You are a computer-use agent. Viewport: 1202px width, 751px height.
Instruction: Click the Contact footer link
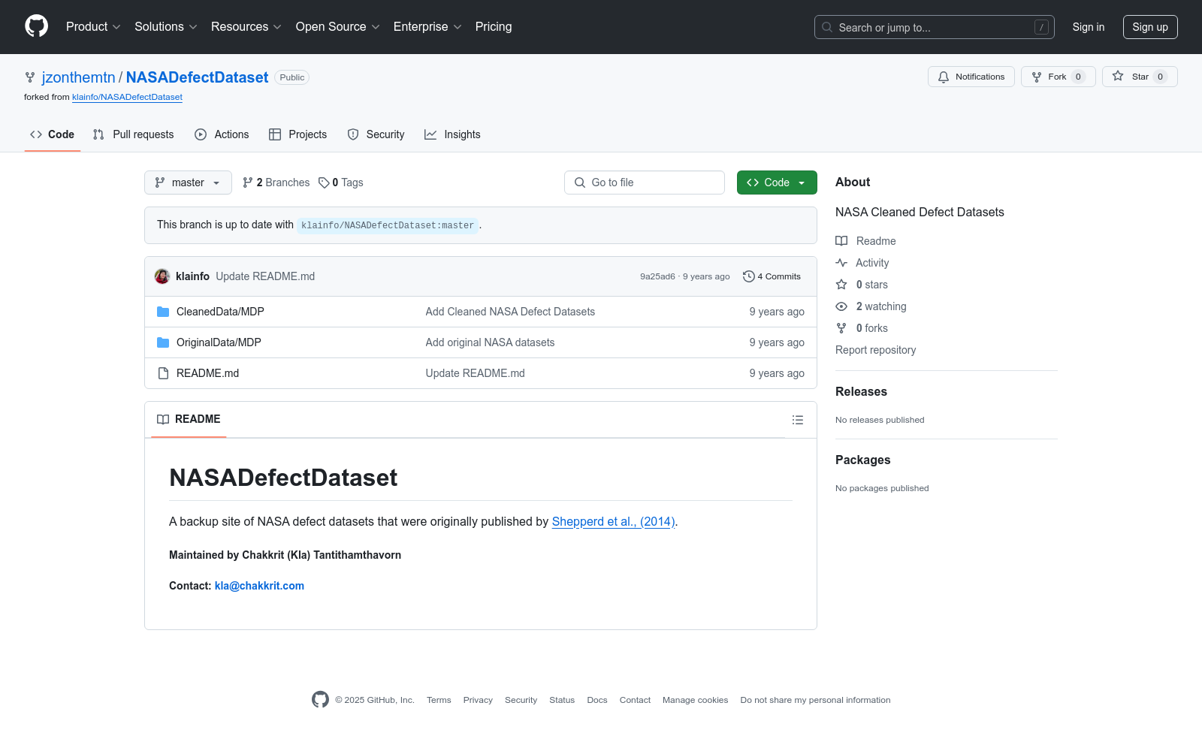click(635, 700)
